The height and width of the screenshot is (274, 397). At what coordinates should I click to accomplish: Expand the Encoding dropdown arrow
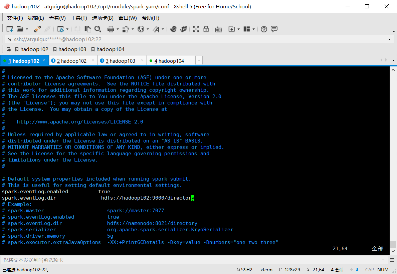[148, 29]
